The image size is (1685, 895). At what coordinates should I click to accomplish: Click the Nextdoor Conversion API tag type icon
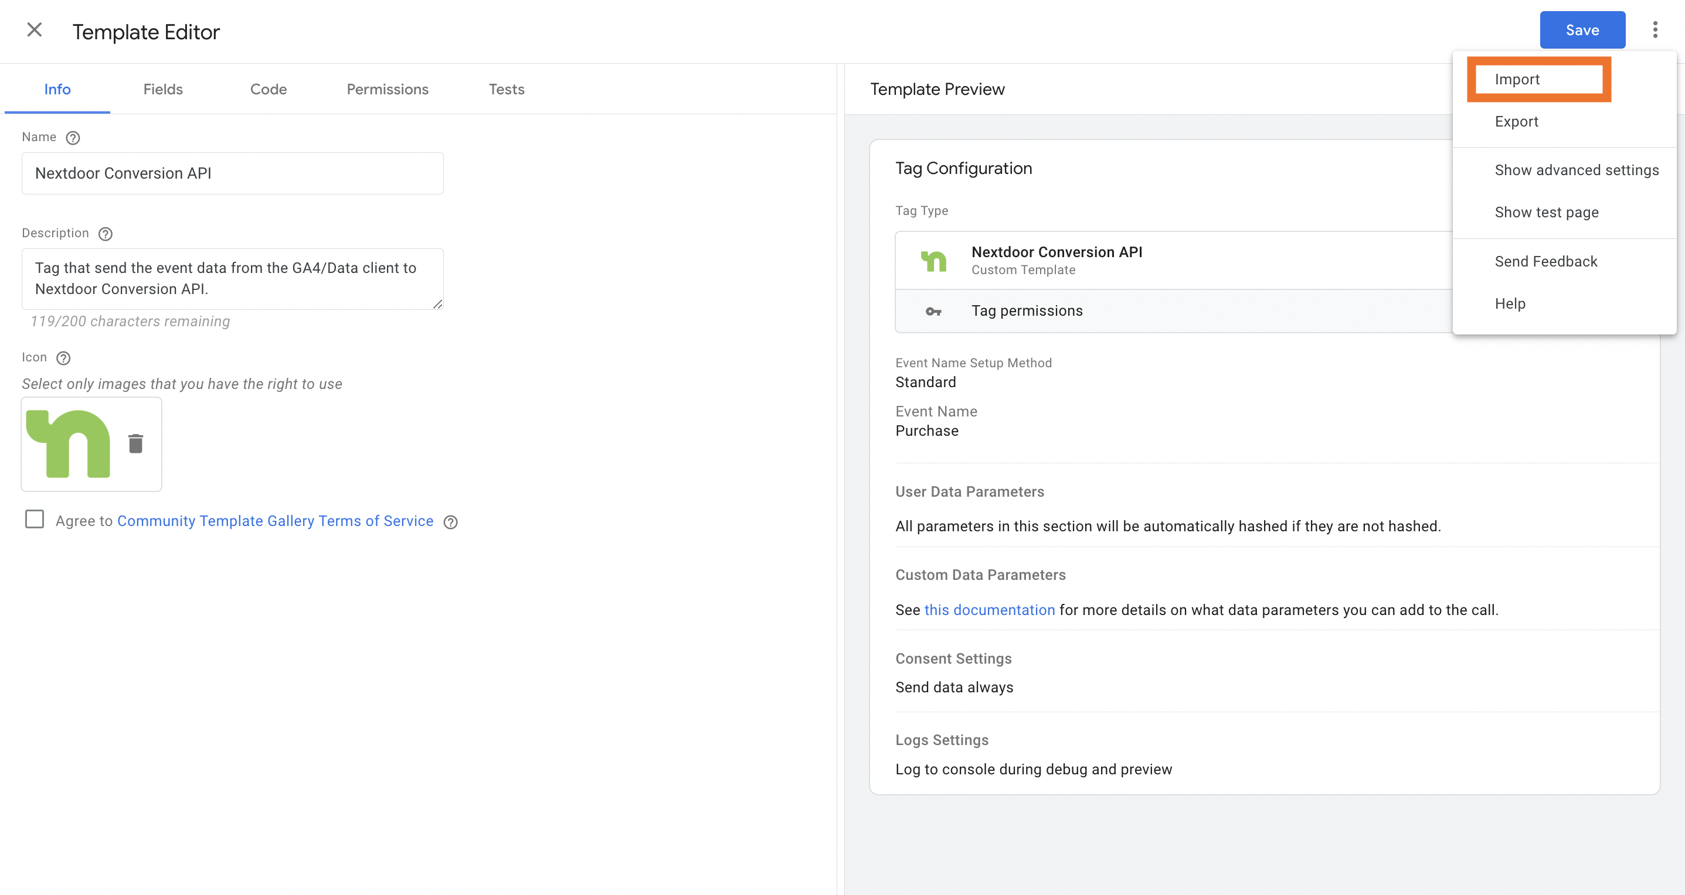pyautogui.click(x=933, y=258)
